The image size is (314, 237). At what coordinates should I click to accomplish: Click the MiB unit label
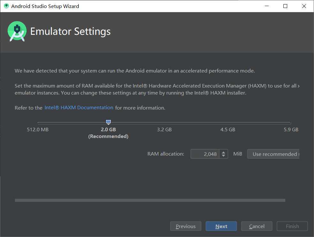click(x=238, y=154)
